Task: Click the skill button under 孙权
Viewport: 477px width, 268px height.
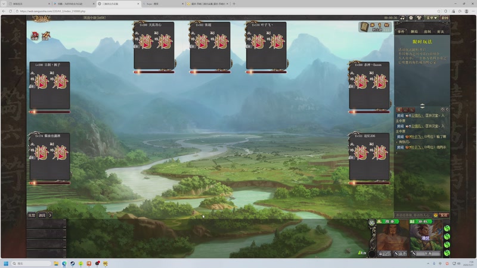Action: pos(426,254)
